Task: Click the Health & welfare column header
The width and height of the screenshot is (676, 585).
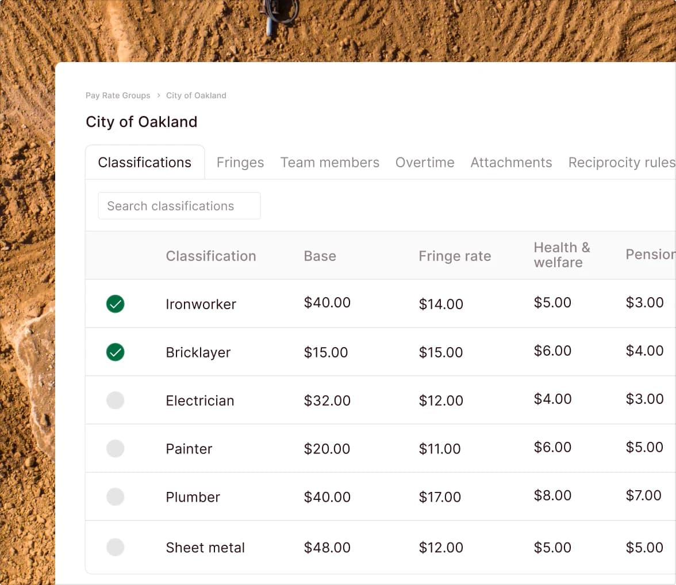Action: tap(562, 255)
